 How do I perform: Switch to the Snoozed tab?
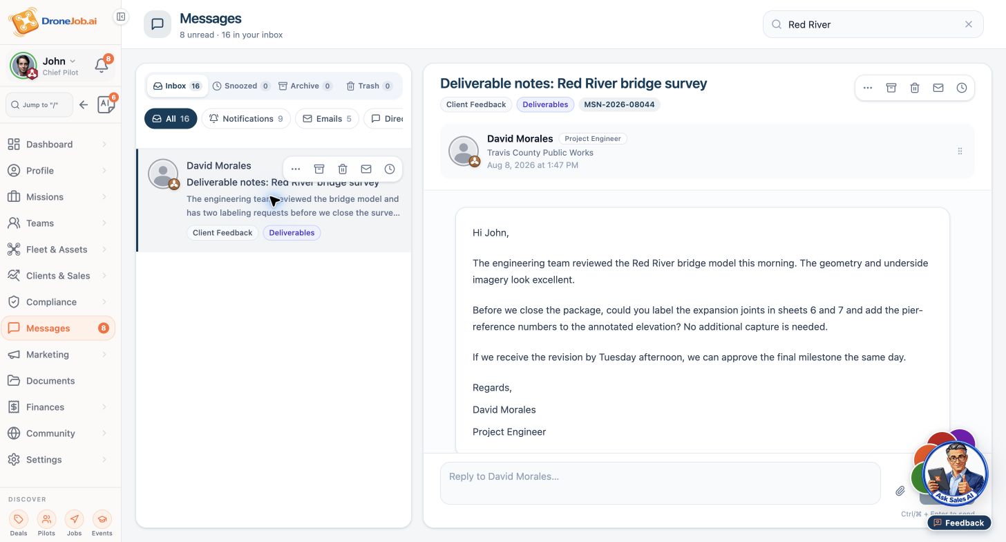pos(241,86)
